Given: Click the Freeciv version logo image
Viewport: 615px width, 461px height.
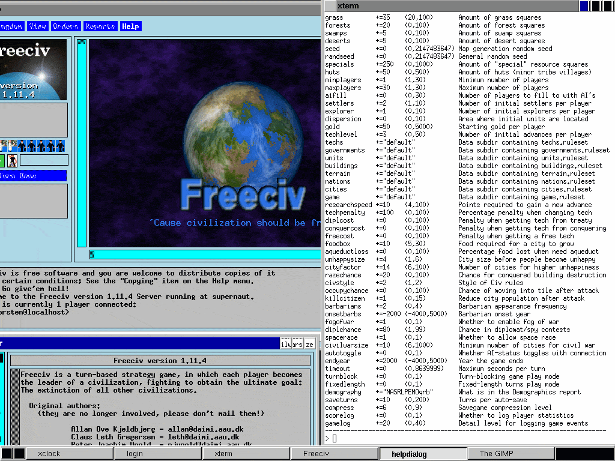Looking at the screenshot, I should pos(33,70).
